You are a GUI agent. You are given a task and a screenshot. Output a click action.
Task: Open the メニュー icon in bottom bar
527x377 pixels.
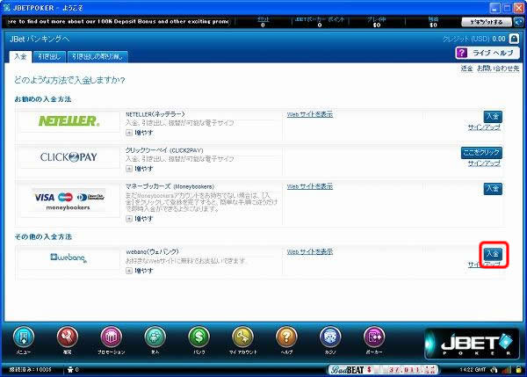point(24,337)
